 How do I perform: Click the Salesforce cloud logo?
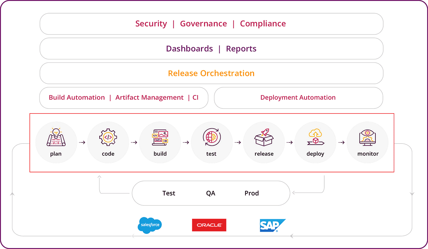pyautogui.click(x=150, y=225)
